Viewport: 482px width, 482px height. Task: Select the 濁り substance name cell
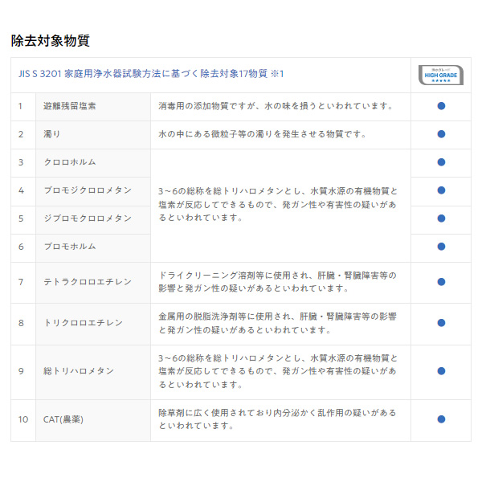(x=52, y=134)
